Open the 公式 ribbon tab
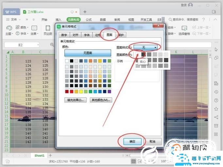Screen dimensions: 223x167 tap(89, 20)
